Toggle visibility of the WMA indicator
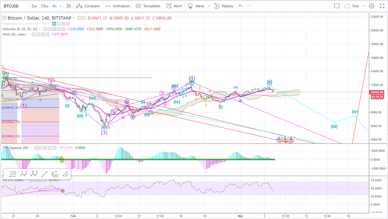The width and height of the screenshot is (388, 219). point(33,34)
